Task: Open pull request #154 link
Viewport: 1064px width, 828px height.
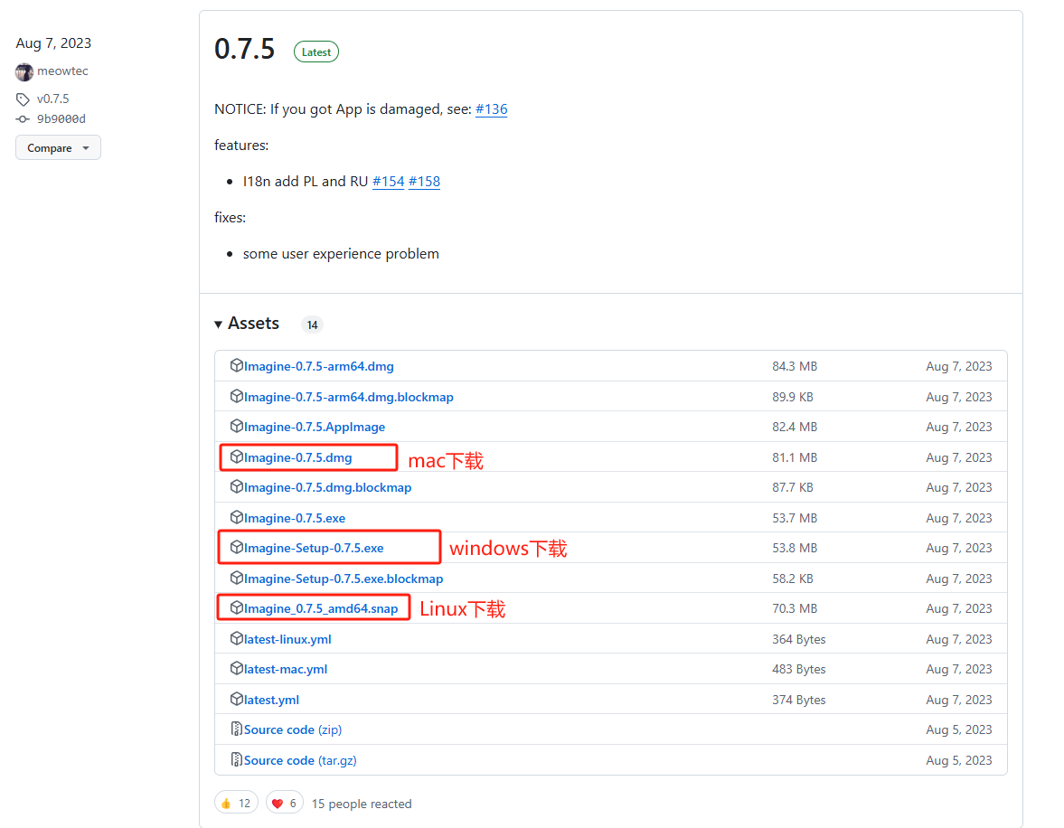Action: pos(388,181)
